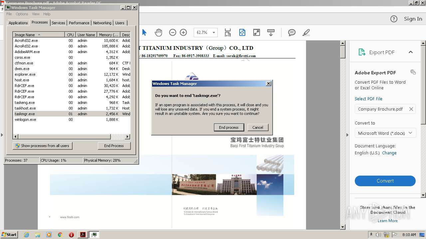Switch to the Performance tab
The image size is (426, 239).
(79, 23)
